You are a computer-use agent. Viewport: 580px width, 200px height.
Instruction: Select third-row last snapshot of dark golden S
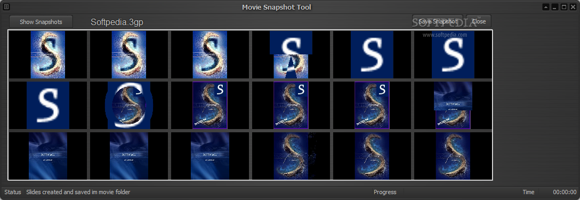click(453, 156)
